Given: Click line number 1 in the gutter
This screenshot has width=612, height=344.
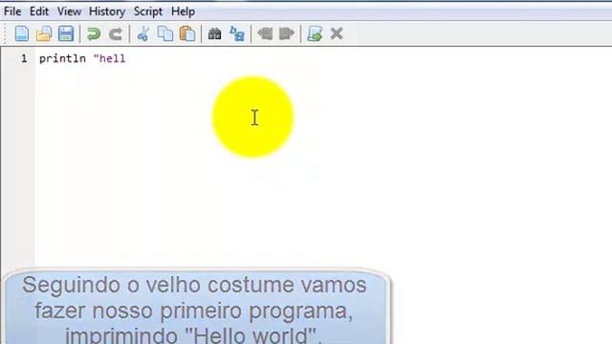Looking at the screenshot, I should coord(24,59).
